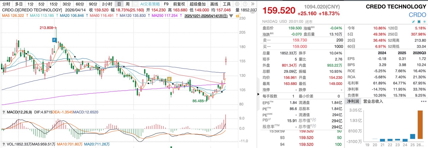The height and width of the screenshot is (148, 428).
Task: Open the period dropdown arrow beside 周
Action: [136, 4]
